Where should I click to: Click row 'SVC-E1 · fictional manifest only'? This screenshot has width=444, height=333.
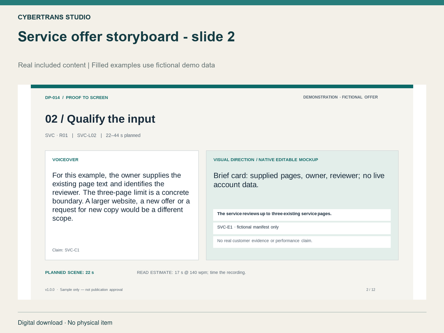pos(302,228)
